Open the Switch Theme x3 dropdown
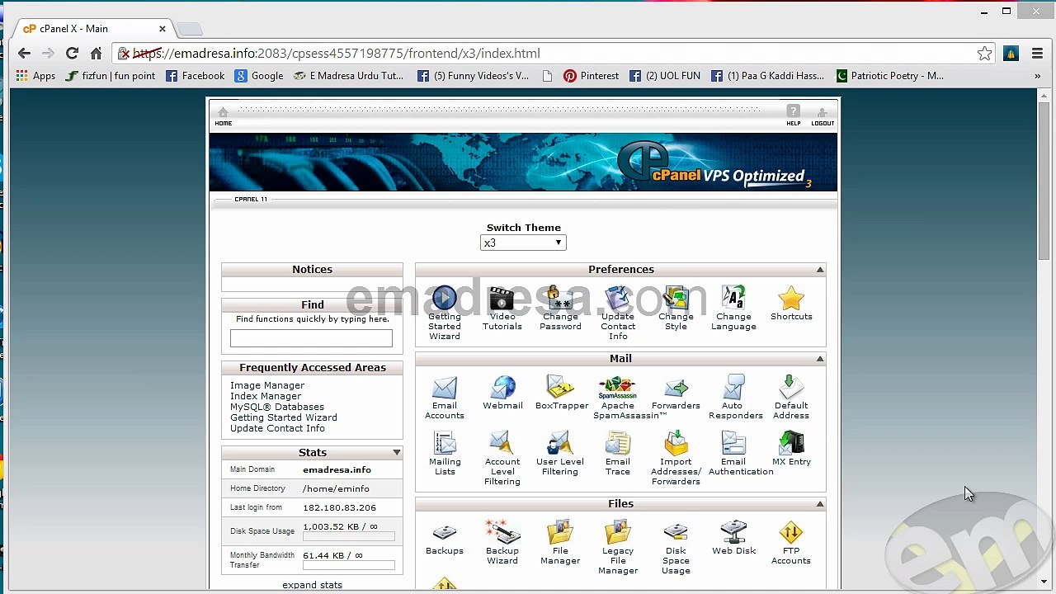Viewport: 1056px width, 594px height. (x=523, y=243)
